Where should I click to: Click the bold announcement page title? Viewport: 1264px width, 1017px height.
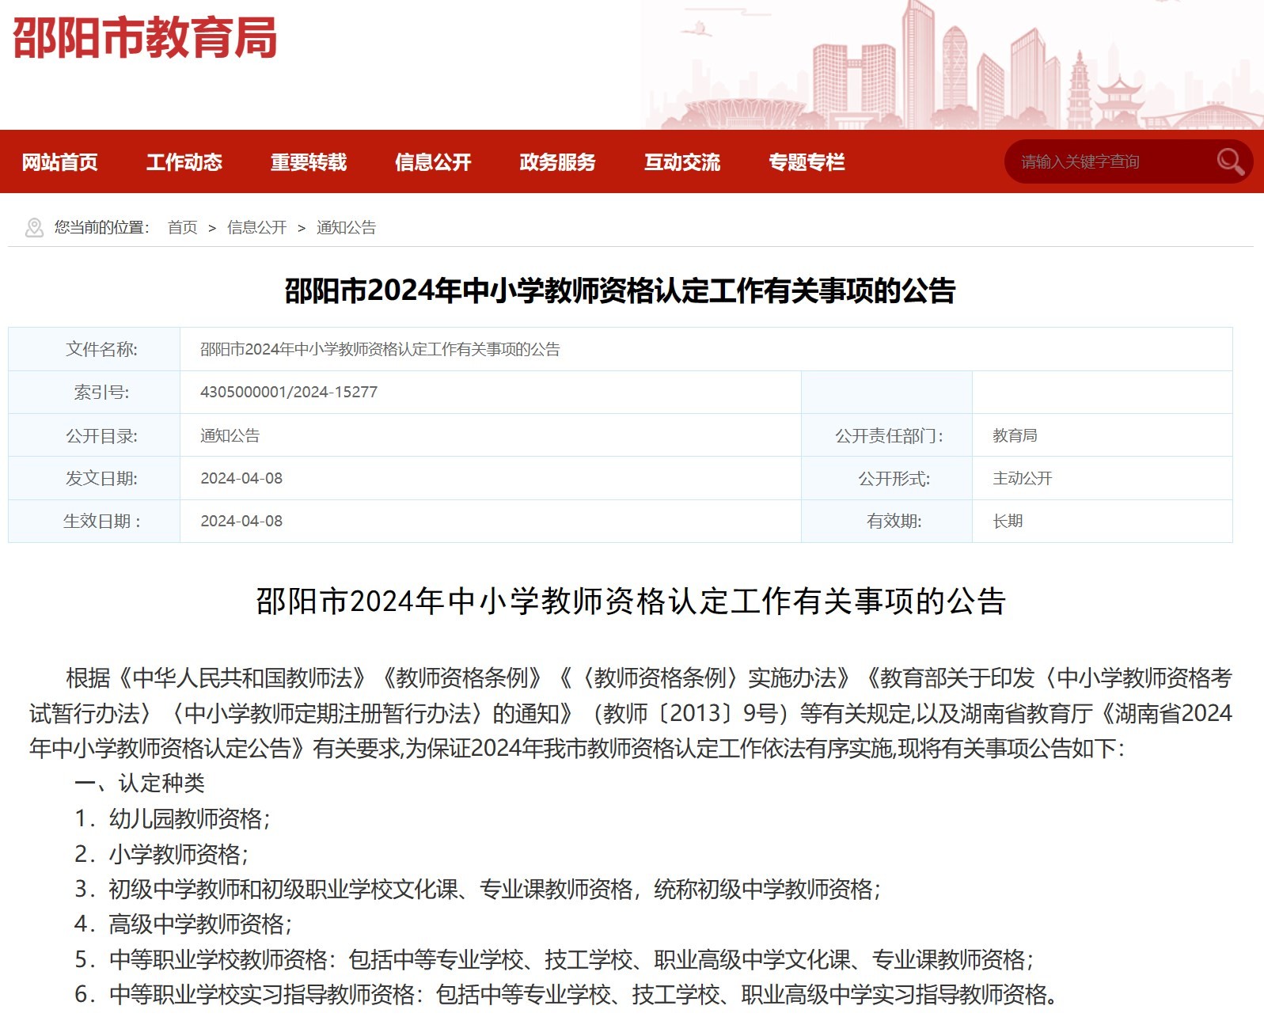coord(620,290)
